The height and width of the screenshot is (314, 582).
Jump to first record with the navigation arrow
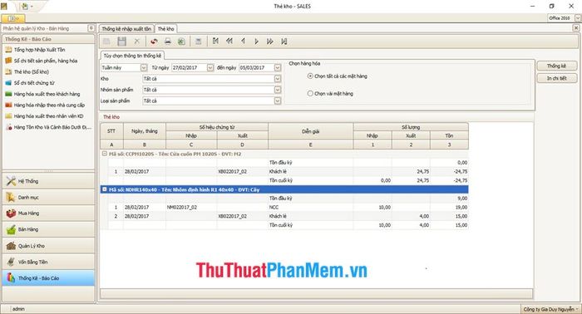point(215,42)
